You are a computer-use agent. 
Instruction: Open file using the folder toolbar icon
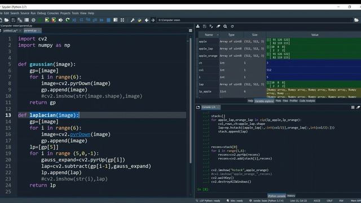point(6,20)
